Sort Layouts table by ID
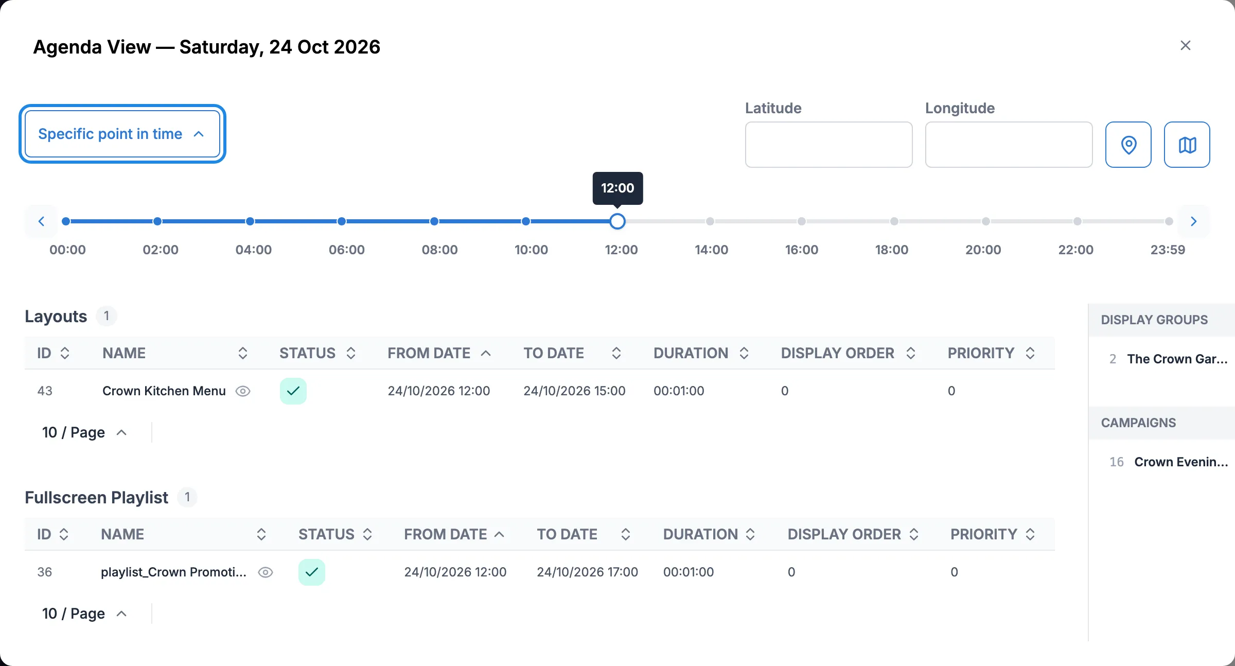1235x666 pixels. coord(65,353)
